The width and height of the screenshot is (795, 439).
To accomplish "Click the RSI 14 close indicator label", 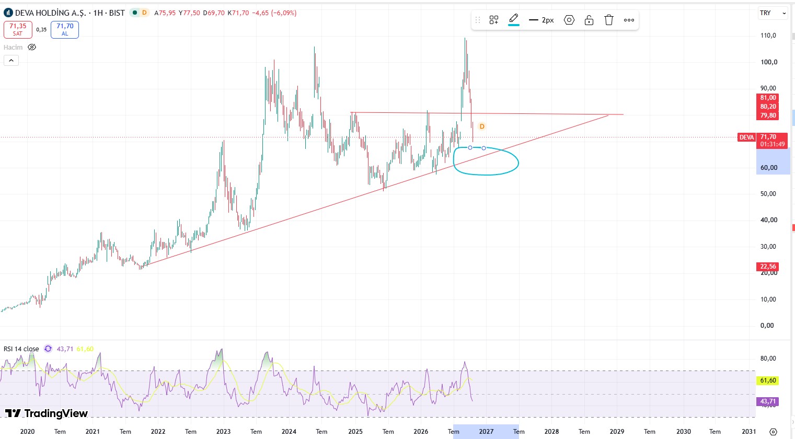I will click(21, 349).
